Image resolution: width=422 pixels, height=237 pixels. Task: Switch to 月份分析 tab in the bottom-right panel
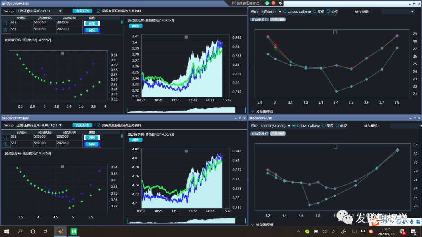(x=277, y=133)
